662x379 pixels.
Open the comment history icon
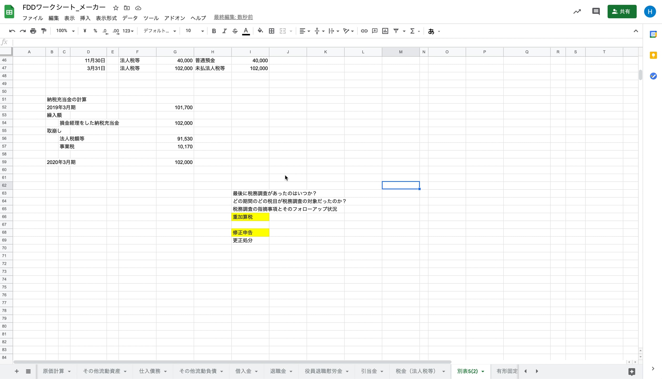(x=596, y=11)
